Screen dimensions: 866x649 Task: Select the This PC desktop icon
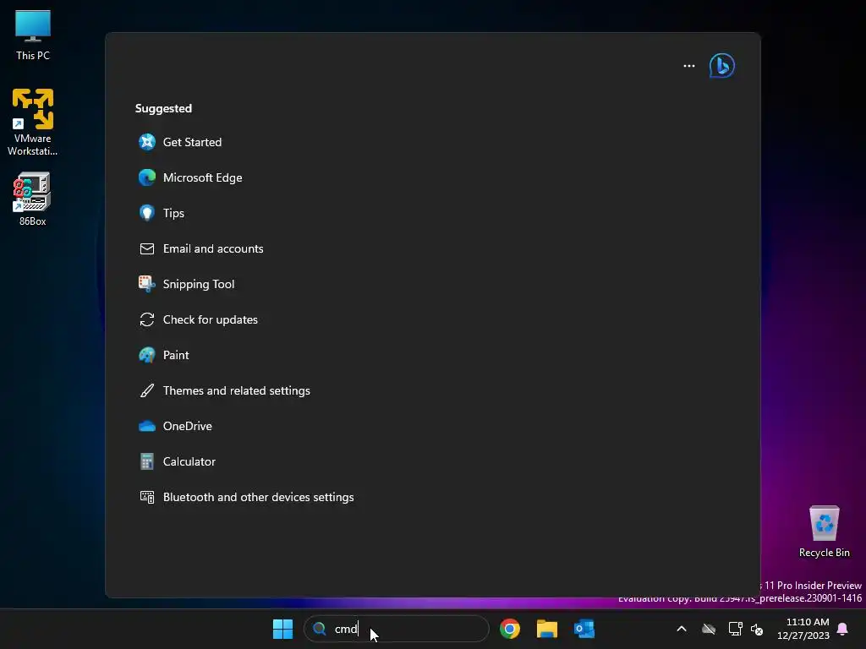pos(33,35)
